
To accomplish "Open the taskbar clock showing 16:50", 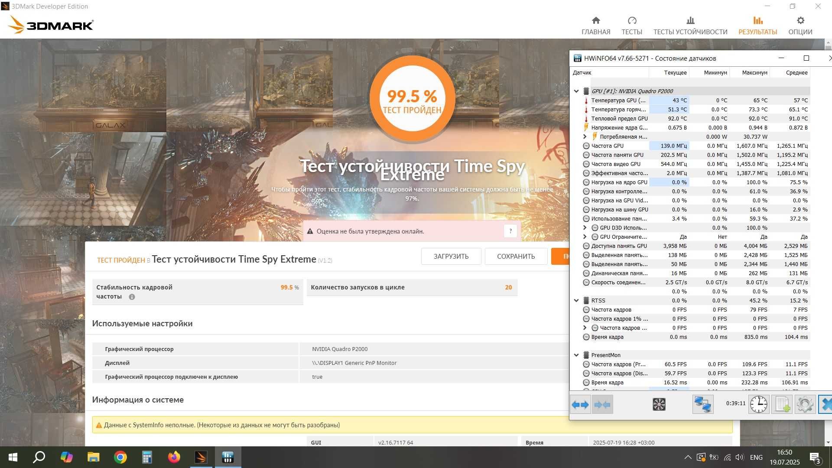I will [784, 457].
